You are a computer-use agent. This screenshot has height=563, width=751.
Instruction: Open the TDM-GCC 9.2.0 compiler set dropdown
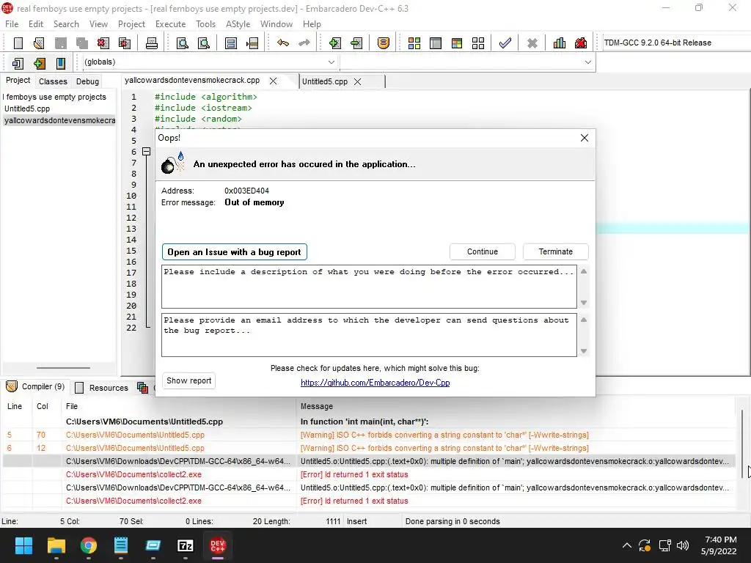click(675, 43)
